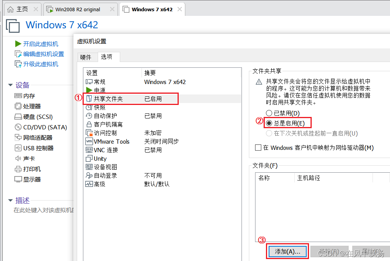The width and height of the screenshot is (390, 261).
Task: Close the Win2008 R2 original tab
Action: [112, 9]
